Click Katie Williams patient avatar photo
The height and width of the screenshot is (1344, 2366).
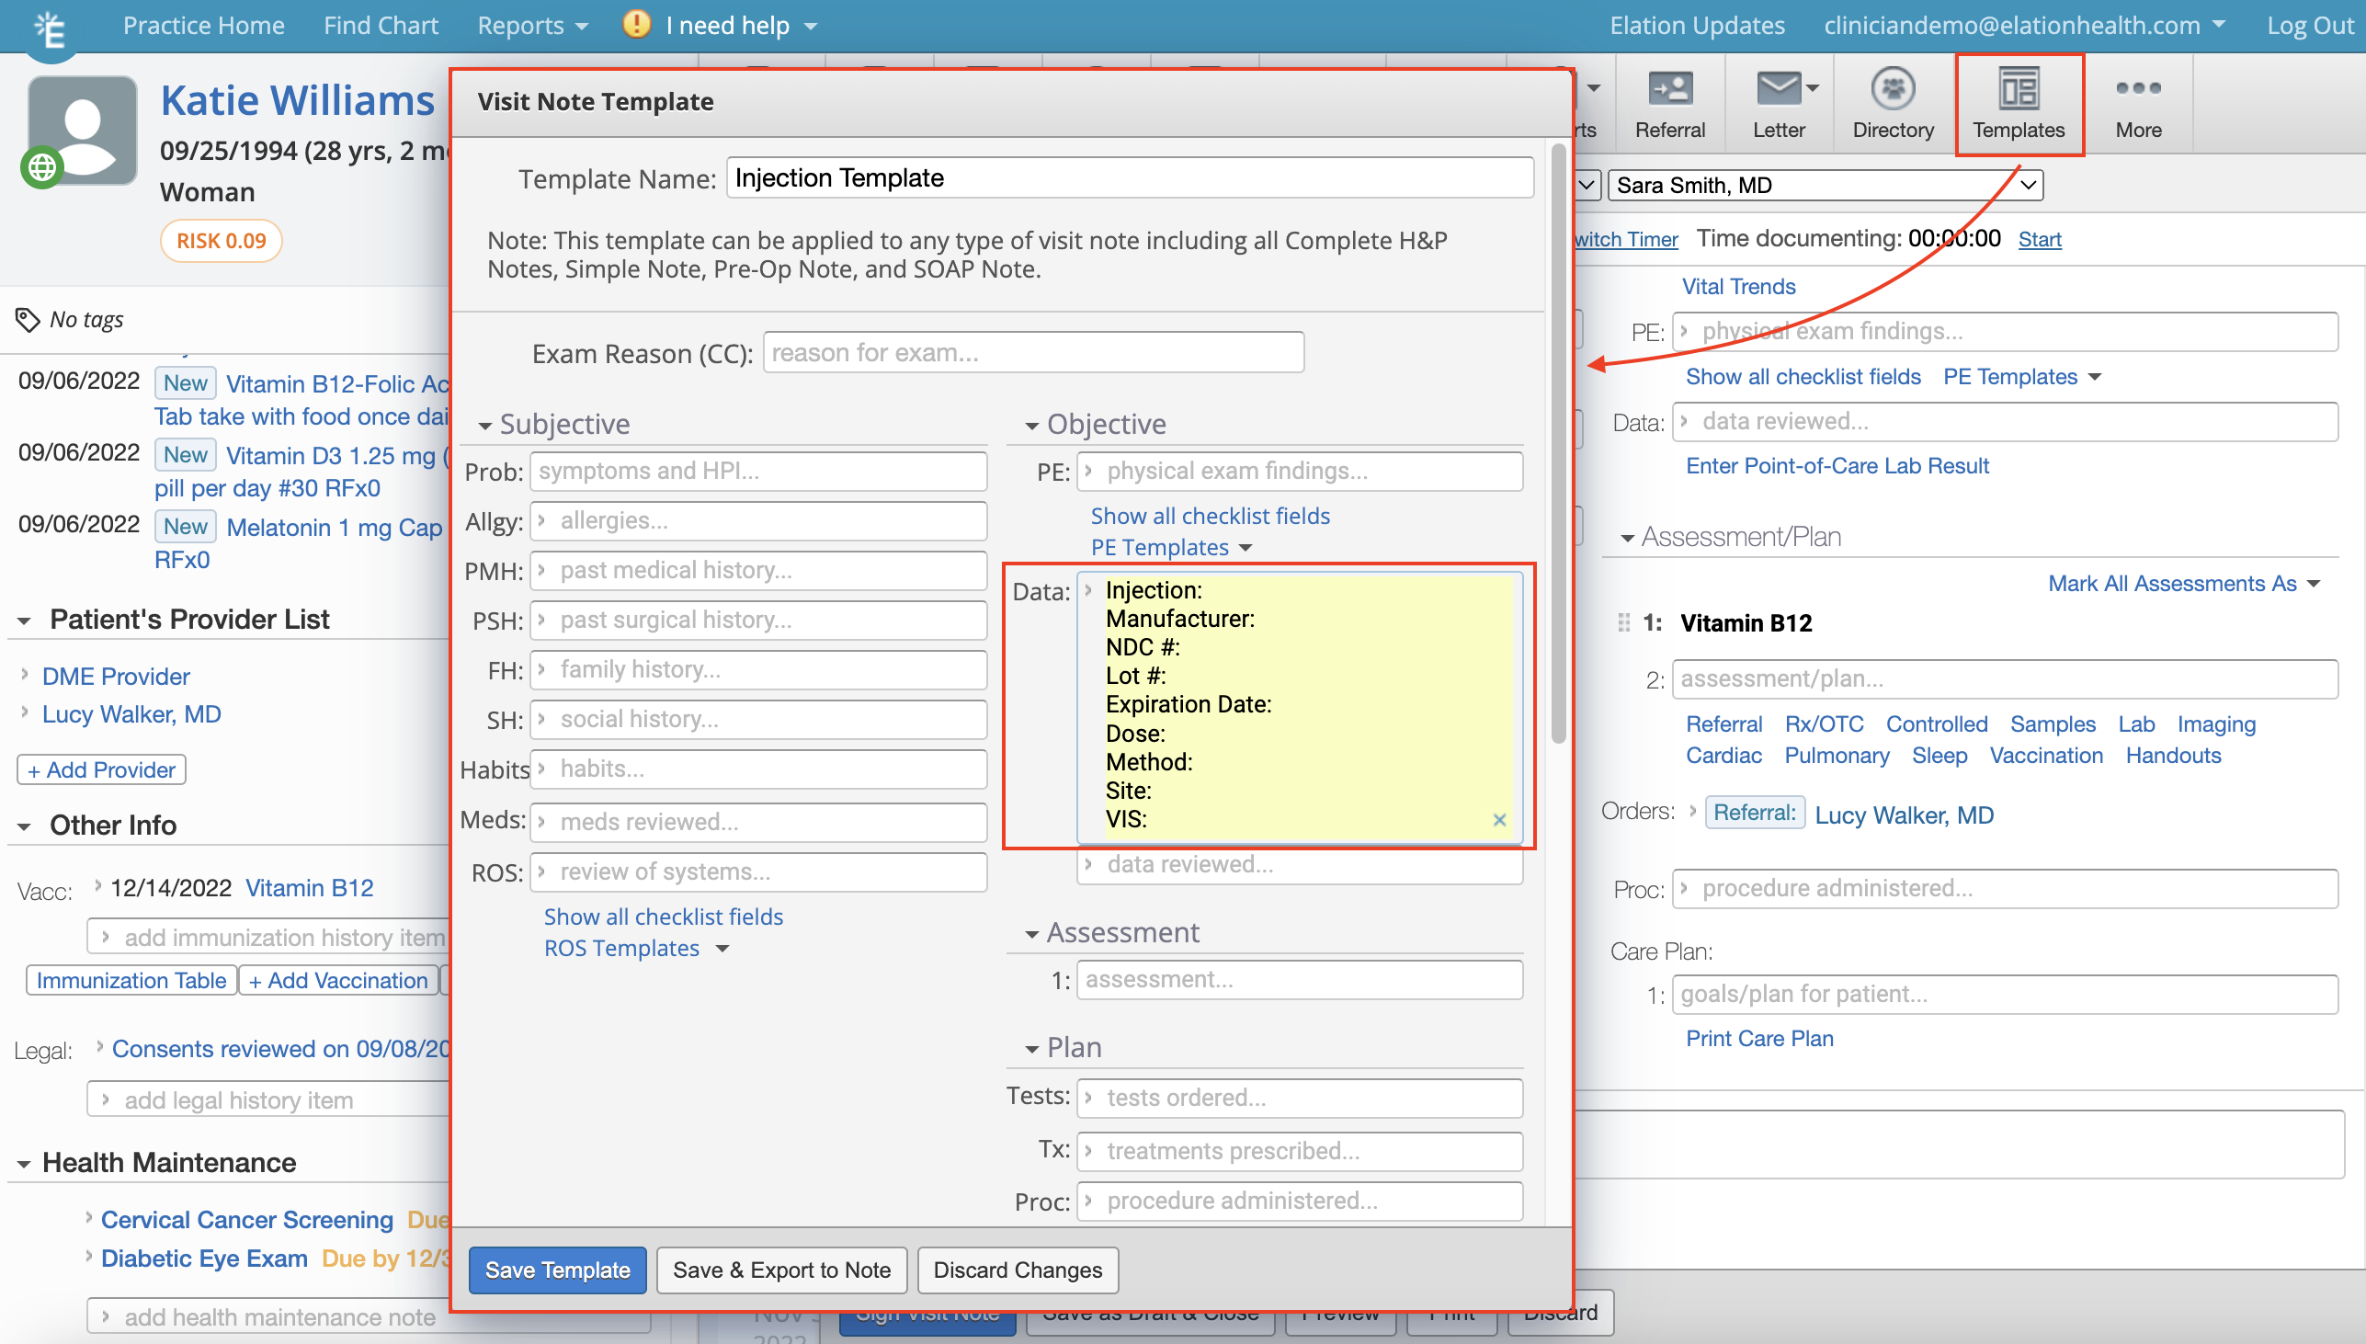pos(83,131)
